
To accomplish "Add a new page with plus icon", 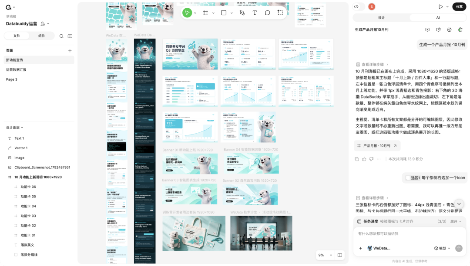I will [x=70, y=50].
